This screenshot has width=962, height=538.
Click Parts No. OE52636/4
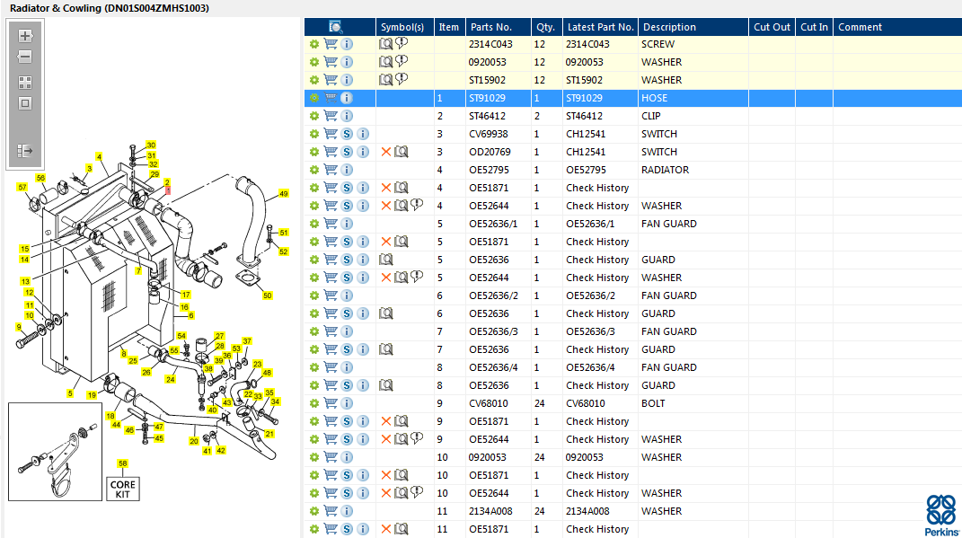pos(493,367)
